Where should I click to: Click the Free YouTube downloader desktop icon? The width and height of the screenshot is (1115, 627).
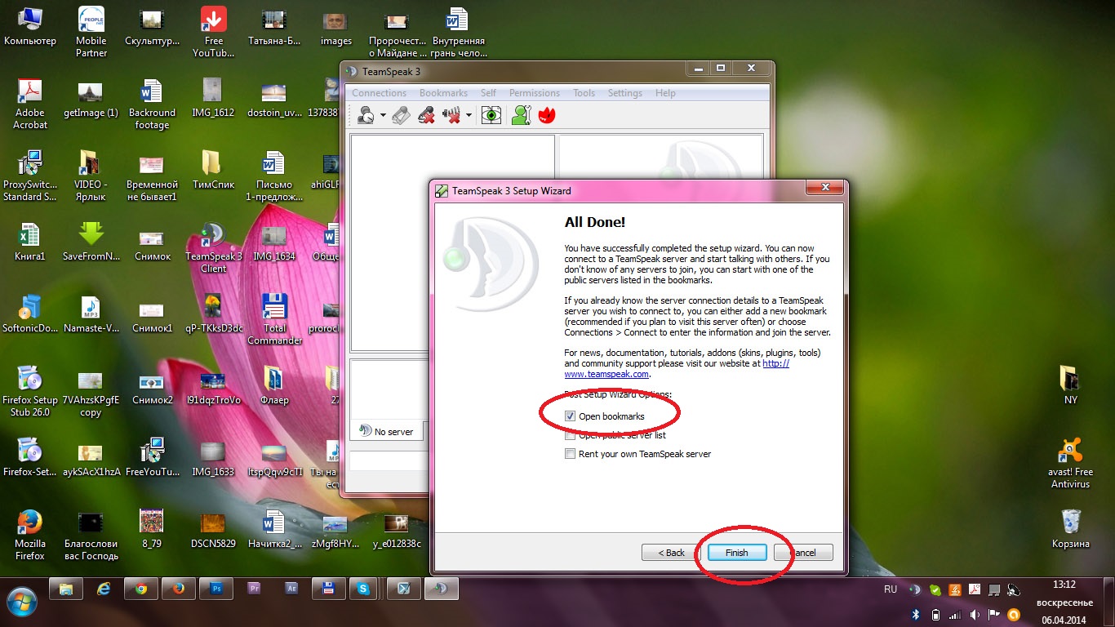(213, 32)
